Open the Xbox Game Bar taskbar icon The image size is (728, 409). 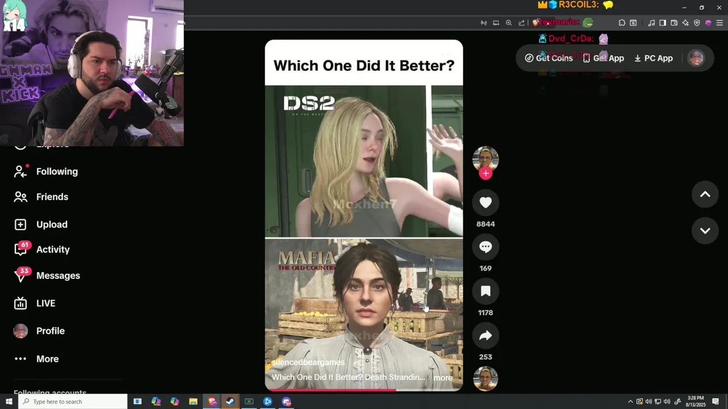click(x=249, y=402)
